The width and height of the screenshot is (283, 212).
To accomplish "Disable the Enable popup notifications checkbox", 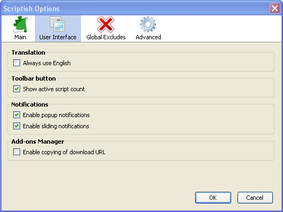I will point(16,115).
